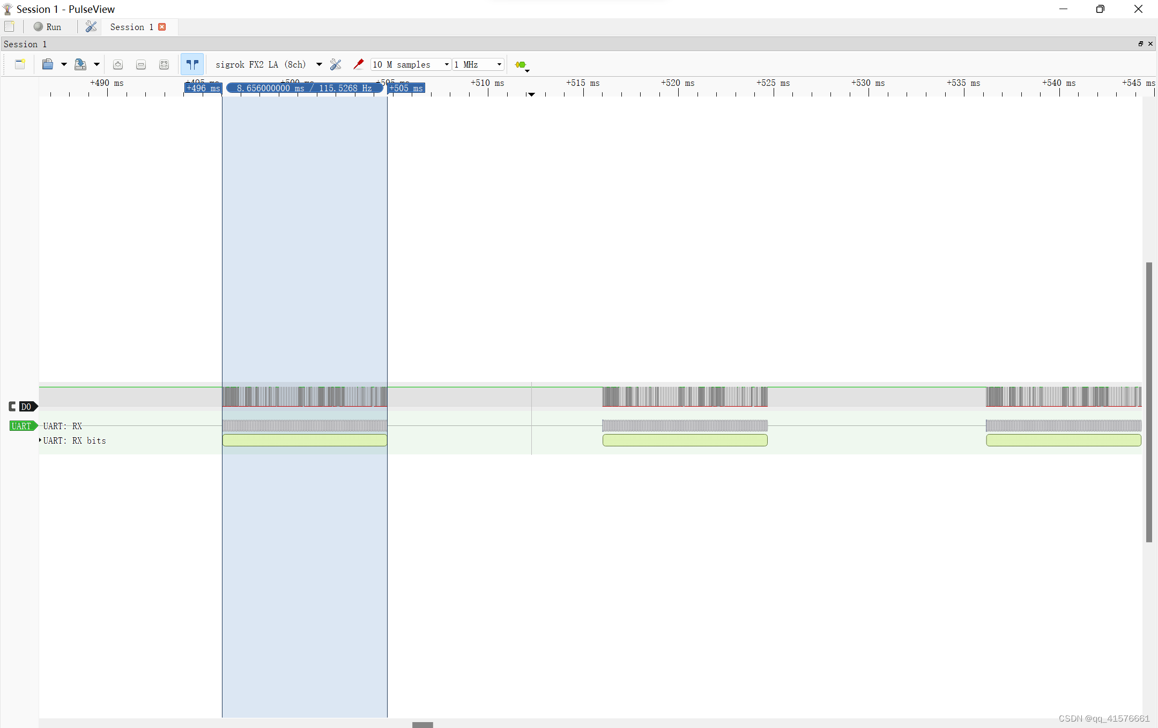Toggle the show cursors button
Screen dimensions: 1158x728
tap(192, 64)
